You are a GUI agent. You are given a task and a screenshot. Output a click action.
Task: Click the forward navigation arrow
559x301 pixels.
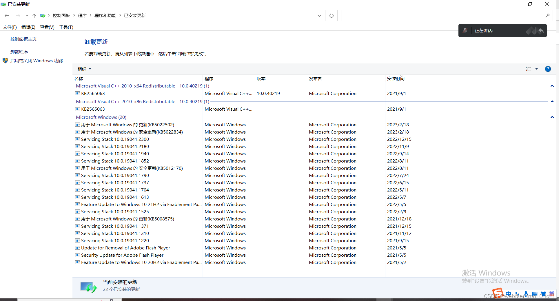coord(18,16)
